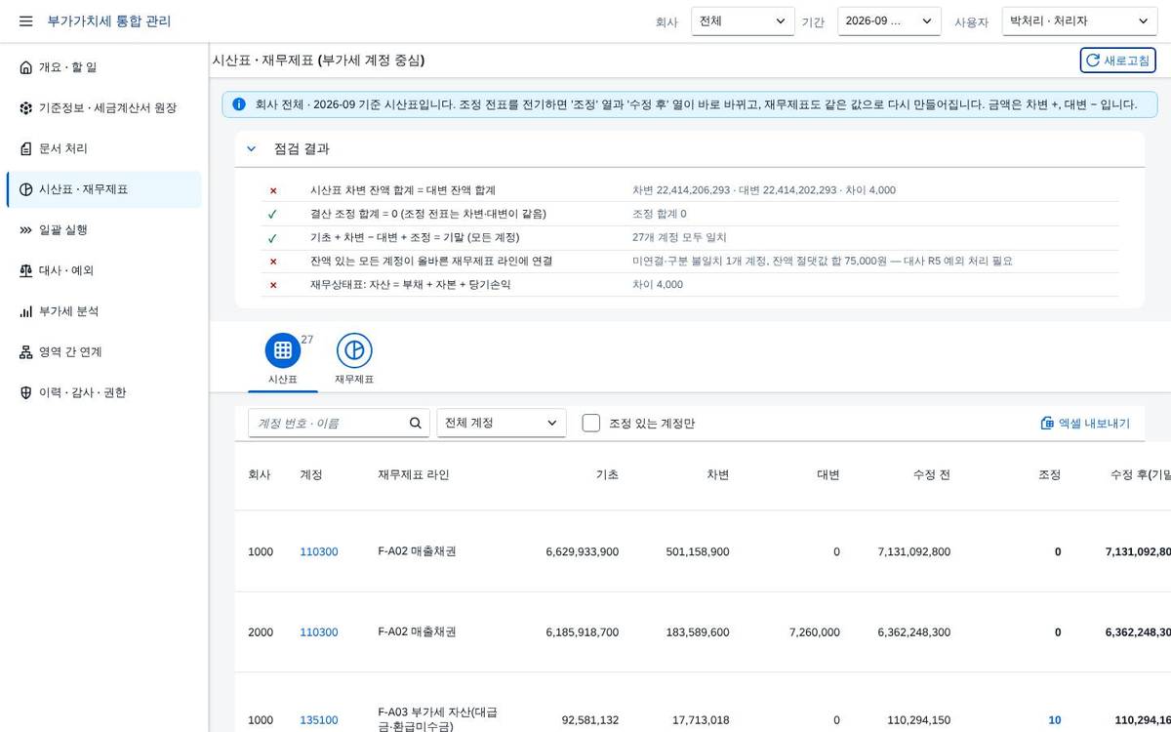Open the 기간 dropdown showing 2026-09

[889, 21]
